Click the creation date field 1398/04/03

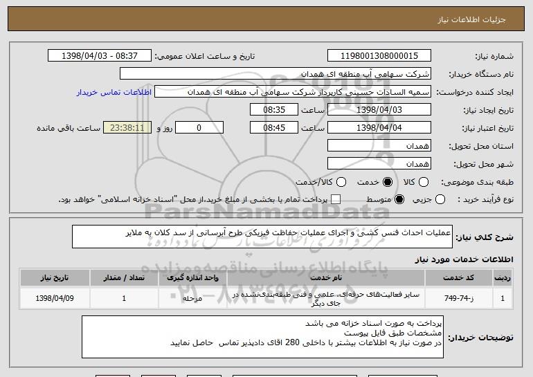(379, 110)
